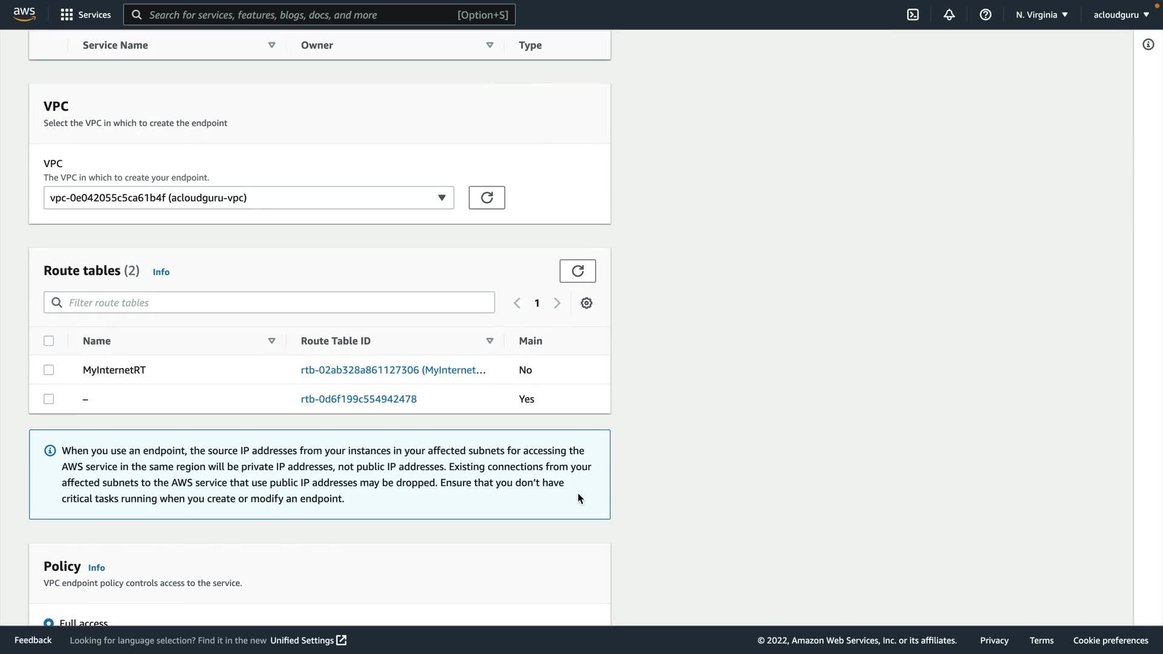Refresh the Route tables list

pos(577,271)
